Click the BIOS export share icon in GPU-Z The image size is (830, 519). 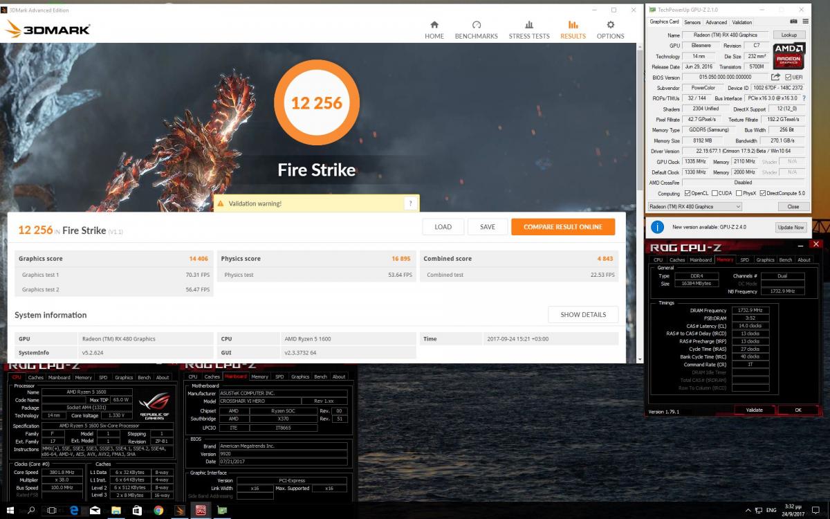tap(775, 77)
